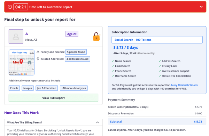The height and width of the screenshot is (136, 209).
Task: Select the Age 29 badge
Action: click(x=72, y=34)
